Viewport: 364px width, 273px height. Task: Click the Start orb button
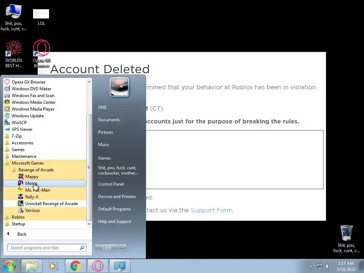coord(9,266)
